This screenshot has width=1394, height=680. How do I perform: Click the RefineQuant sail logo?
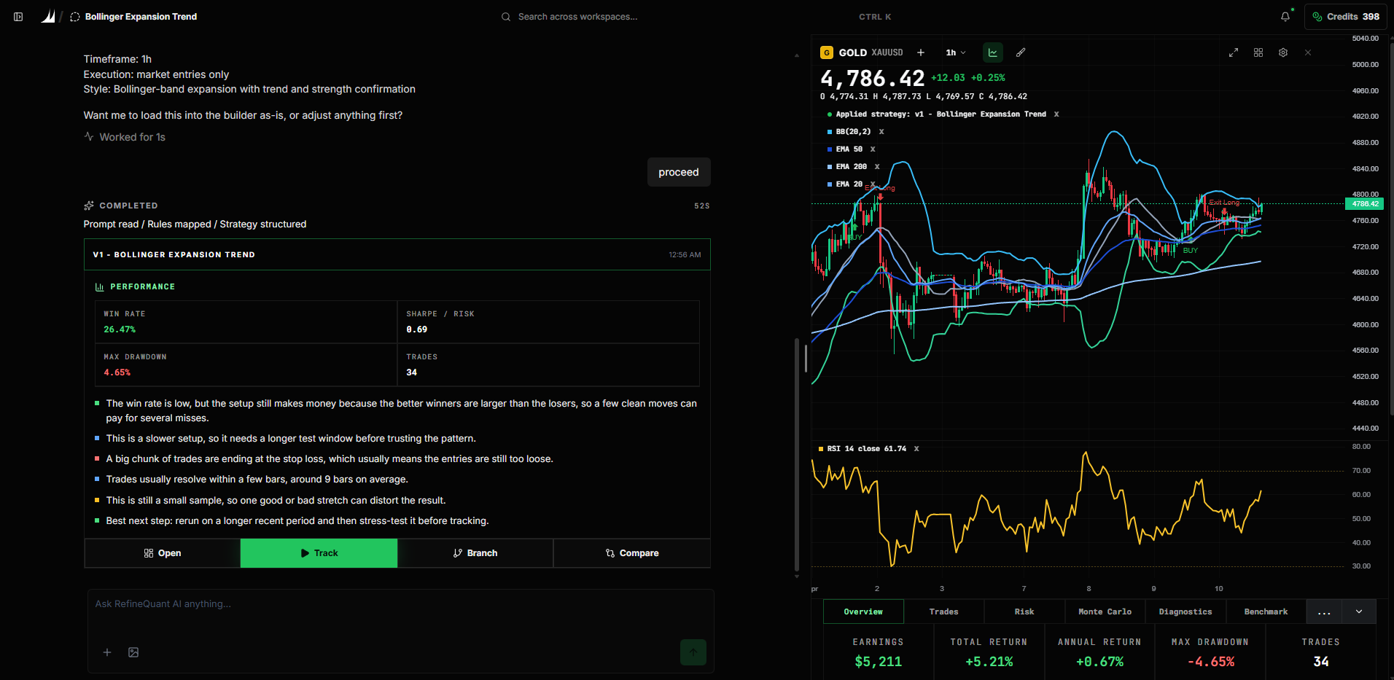(x=48, y=16)
